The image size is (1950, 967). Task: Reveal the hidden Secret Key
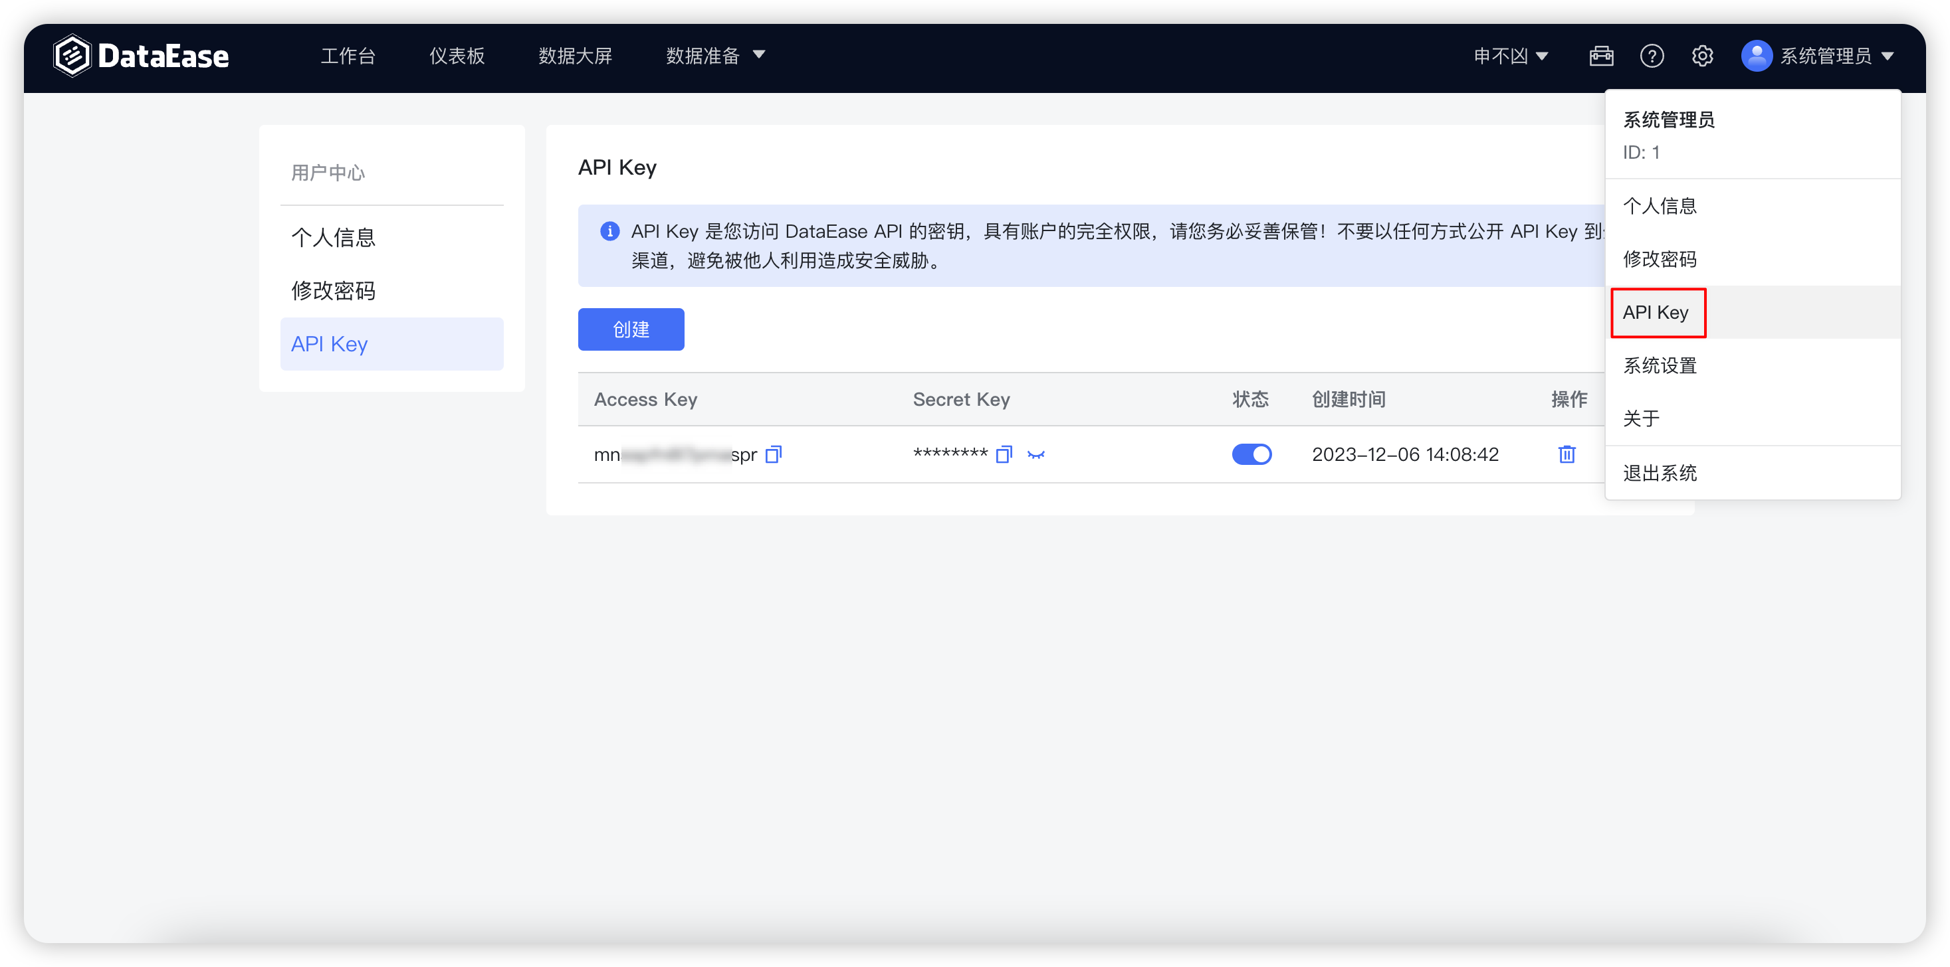pos(1036,455)
